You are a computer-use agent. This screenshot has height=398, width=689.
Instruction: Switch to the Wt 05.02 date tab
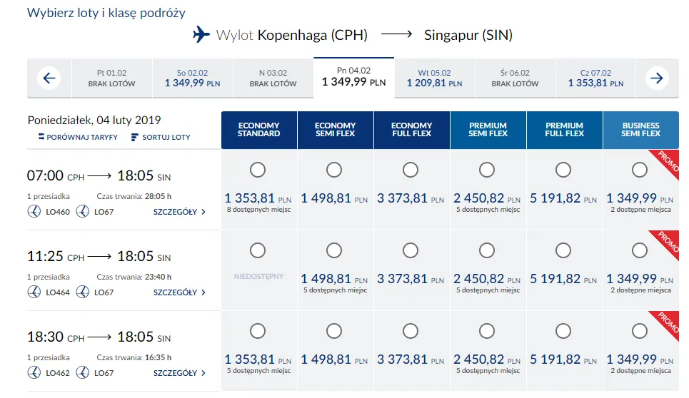[434, 78]
